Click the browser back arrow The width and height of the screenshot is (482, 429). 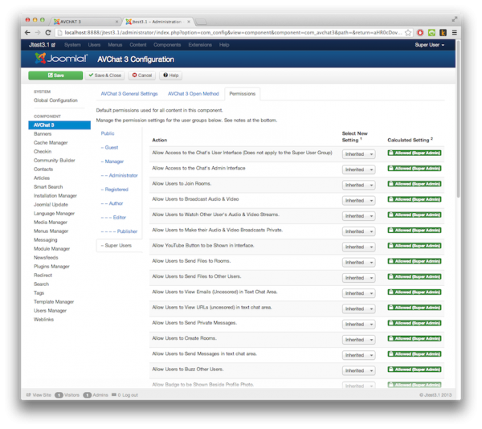27,33
